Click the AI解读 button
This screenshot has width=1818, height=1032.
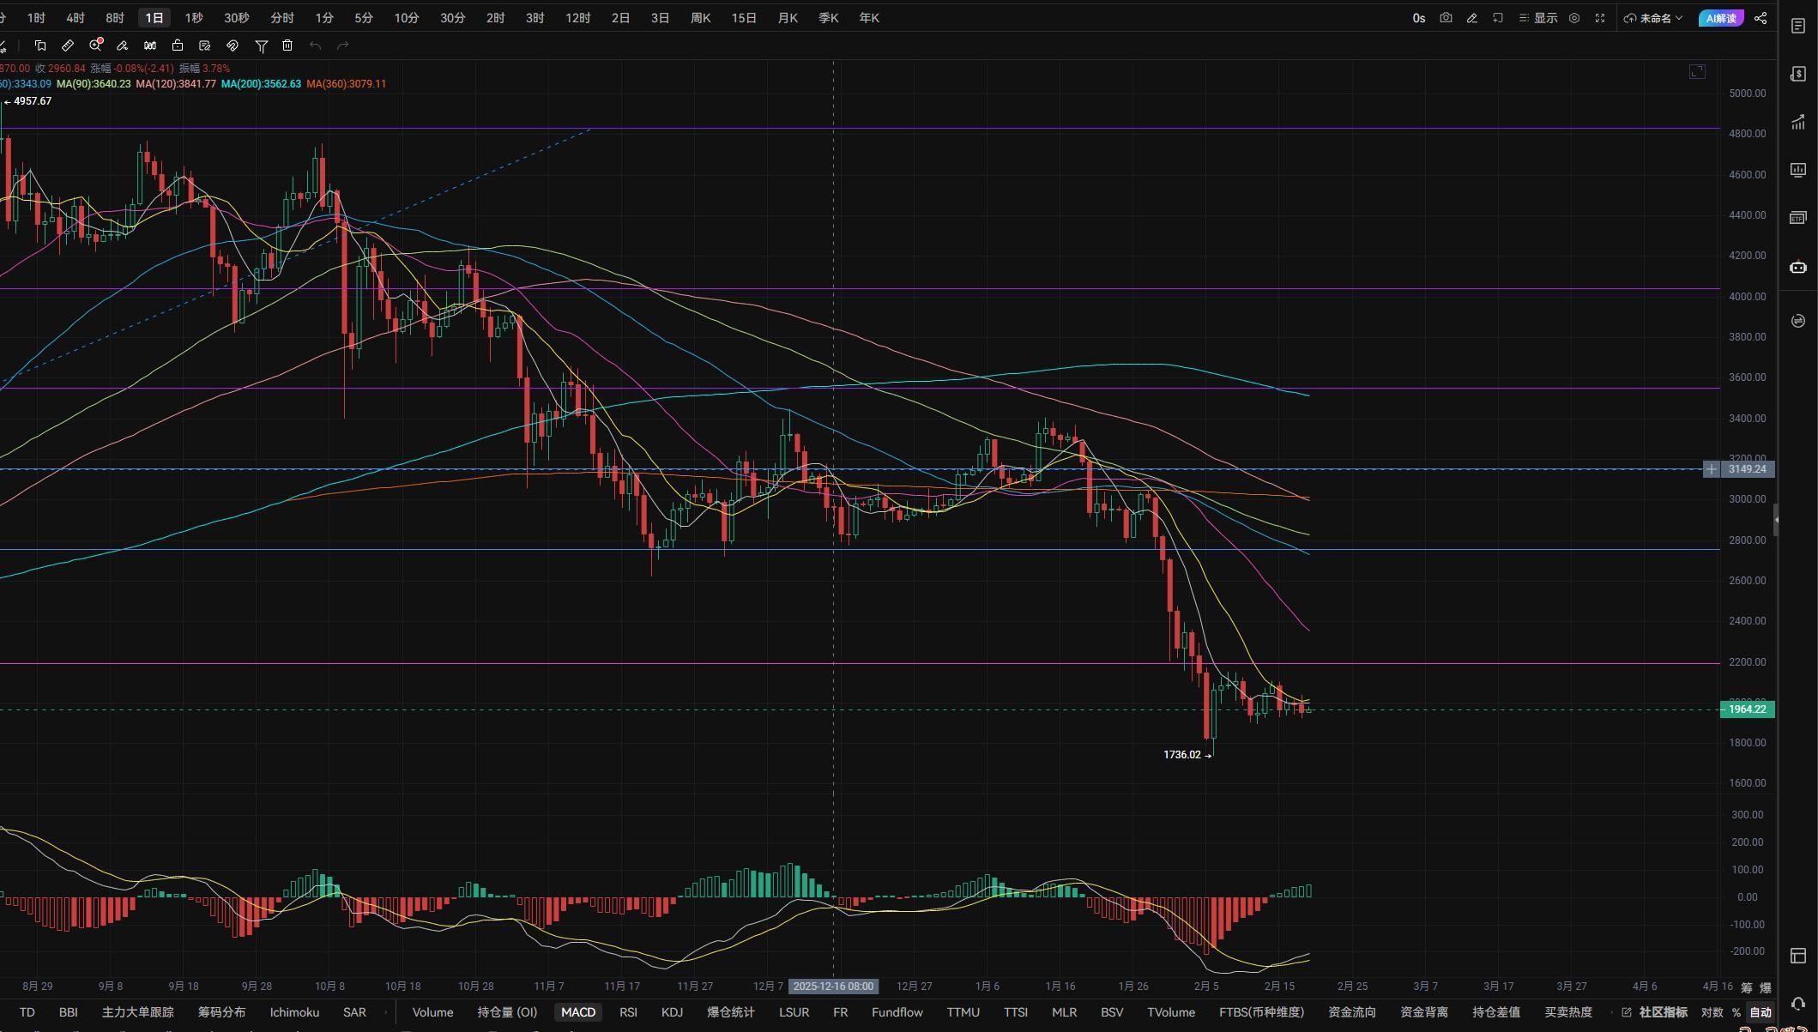click(x=1720, y=18)
